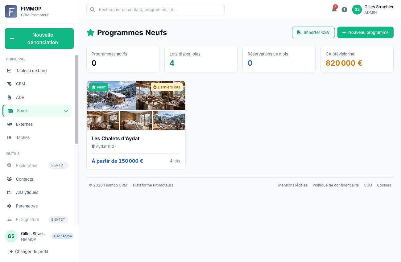Click the Tâches checklist icon
The height and width of the screenshot is (262, 401).
9,137
